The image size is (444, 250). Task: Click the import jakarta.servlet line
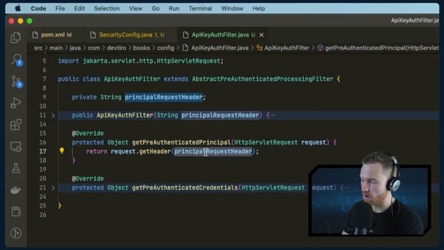[x=141, y=61]
